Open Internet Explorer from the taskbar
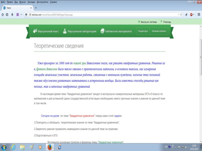Screen dimensions: 202x151 pos(13,147)
